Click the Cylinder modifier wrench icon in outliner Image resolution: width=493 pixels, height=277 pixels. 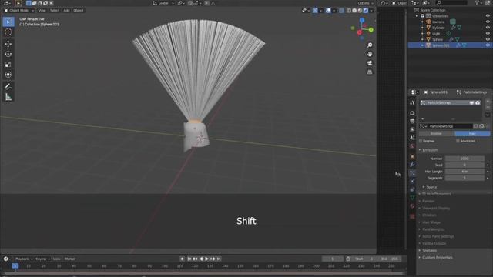coord(454,28)
